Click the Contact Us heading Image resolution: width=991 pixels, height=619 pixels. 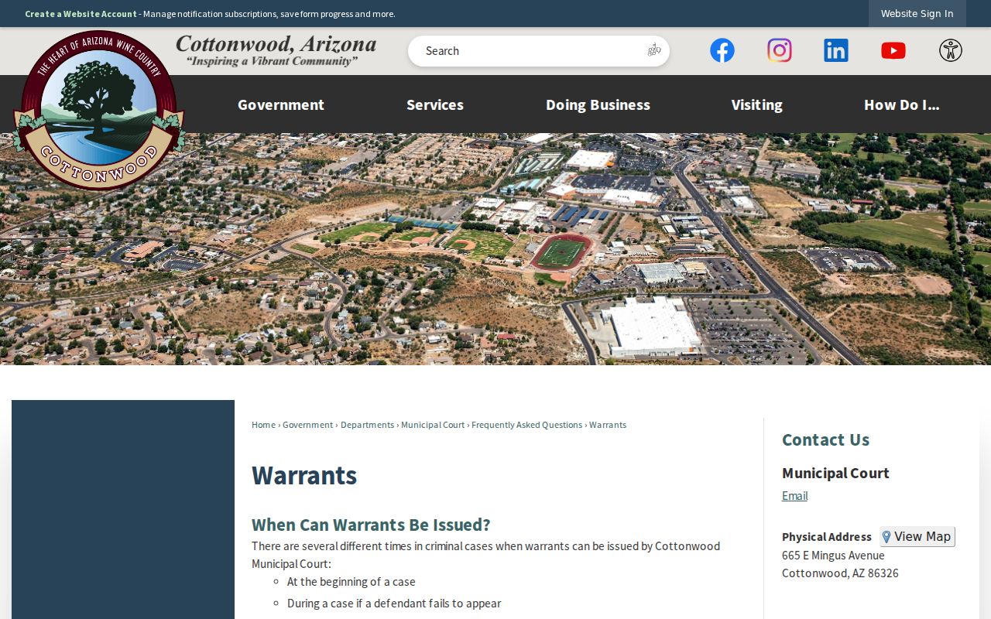(x=825, y=439)
